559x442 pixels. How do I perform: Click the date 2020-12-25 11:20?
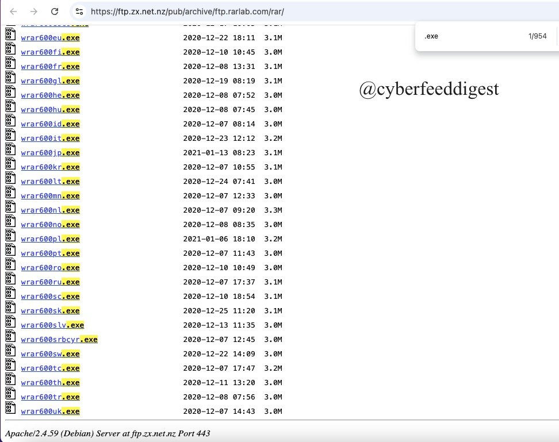[219, 310]
